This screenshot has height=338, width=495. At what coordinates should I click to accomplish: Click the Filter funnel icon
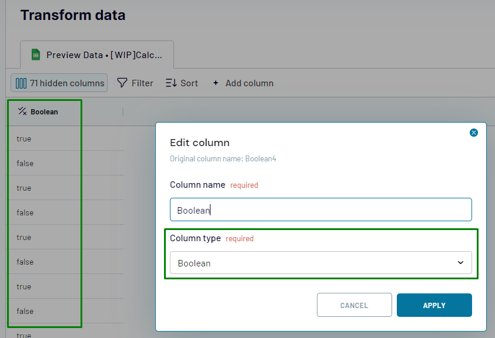pos(122,83)
